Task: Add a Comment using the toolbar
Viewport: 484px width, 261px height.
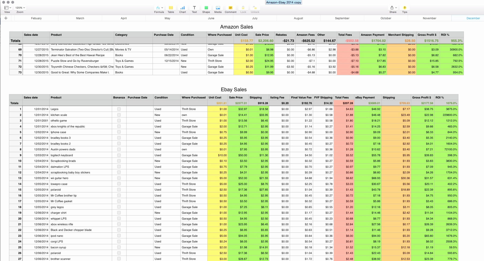Action: 230,8
